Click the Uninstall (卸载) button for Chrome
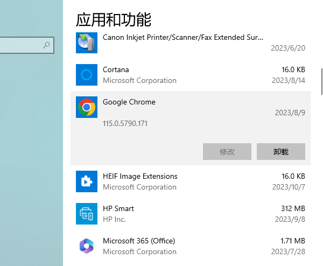The image size is (323, 266). point(281,152)
